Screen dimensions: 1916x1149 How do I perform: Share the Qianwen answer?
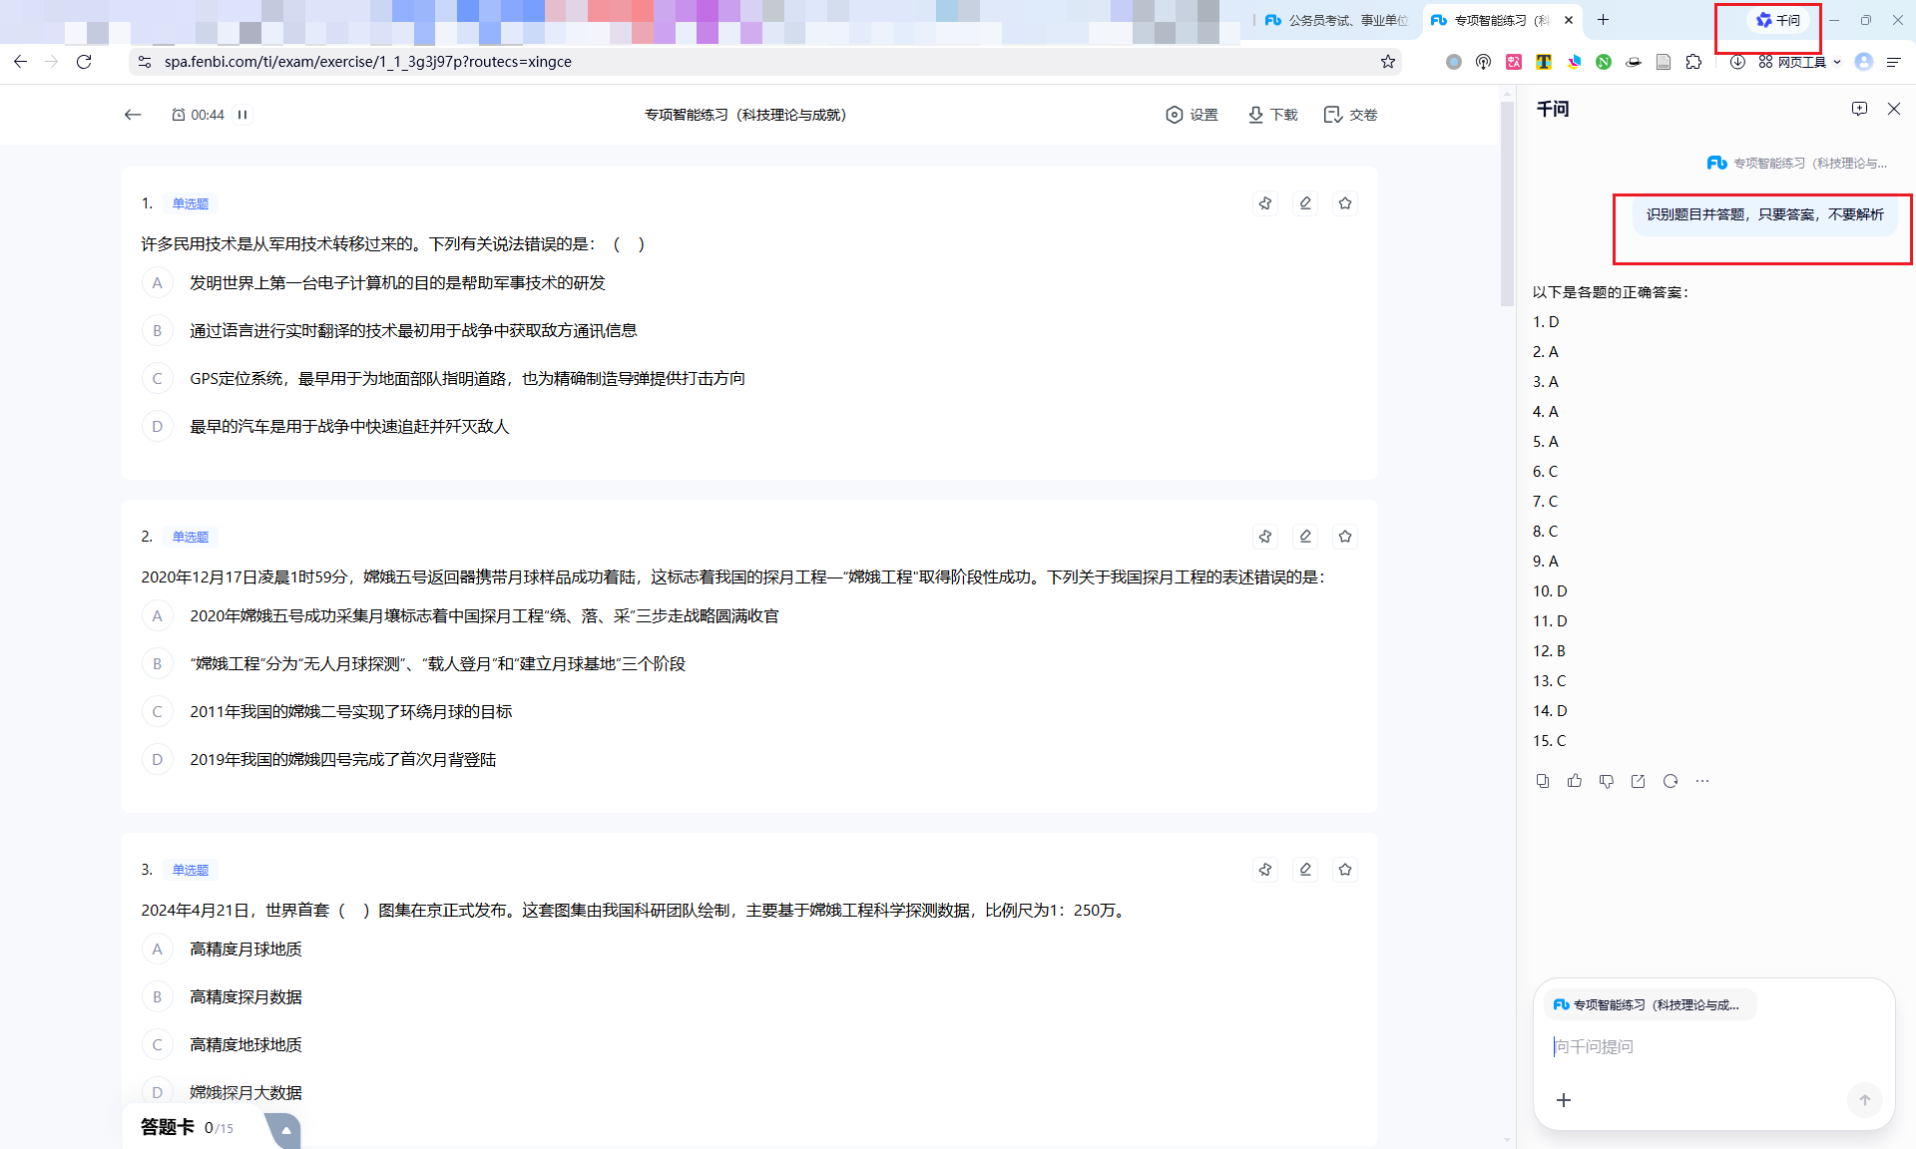coord(1639,781)
